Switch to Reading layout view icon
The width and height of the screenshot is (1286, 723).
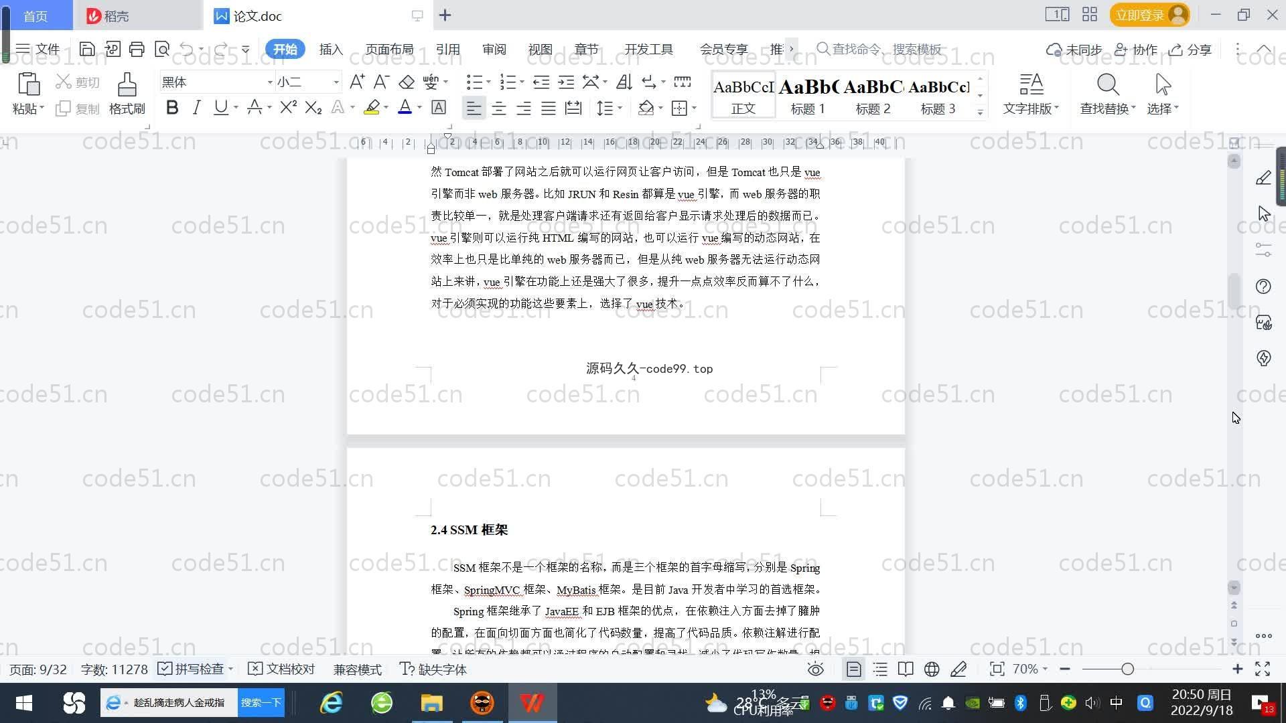[906, 669]
